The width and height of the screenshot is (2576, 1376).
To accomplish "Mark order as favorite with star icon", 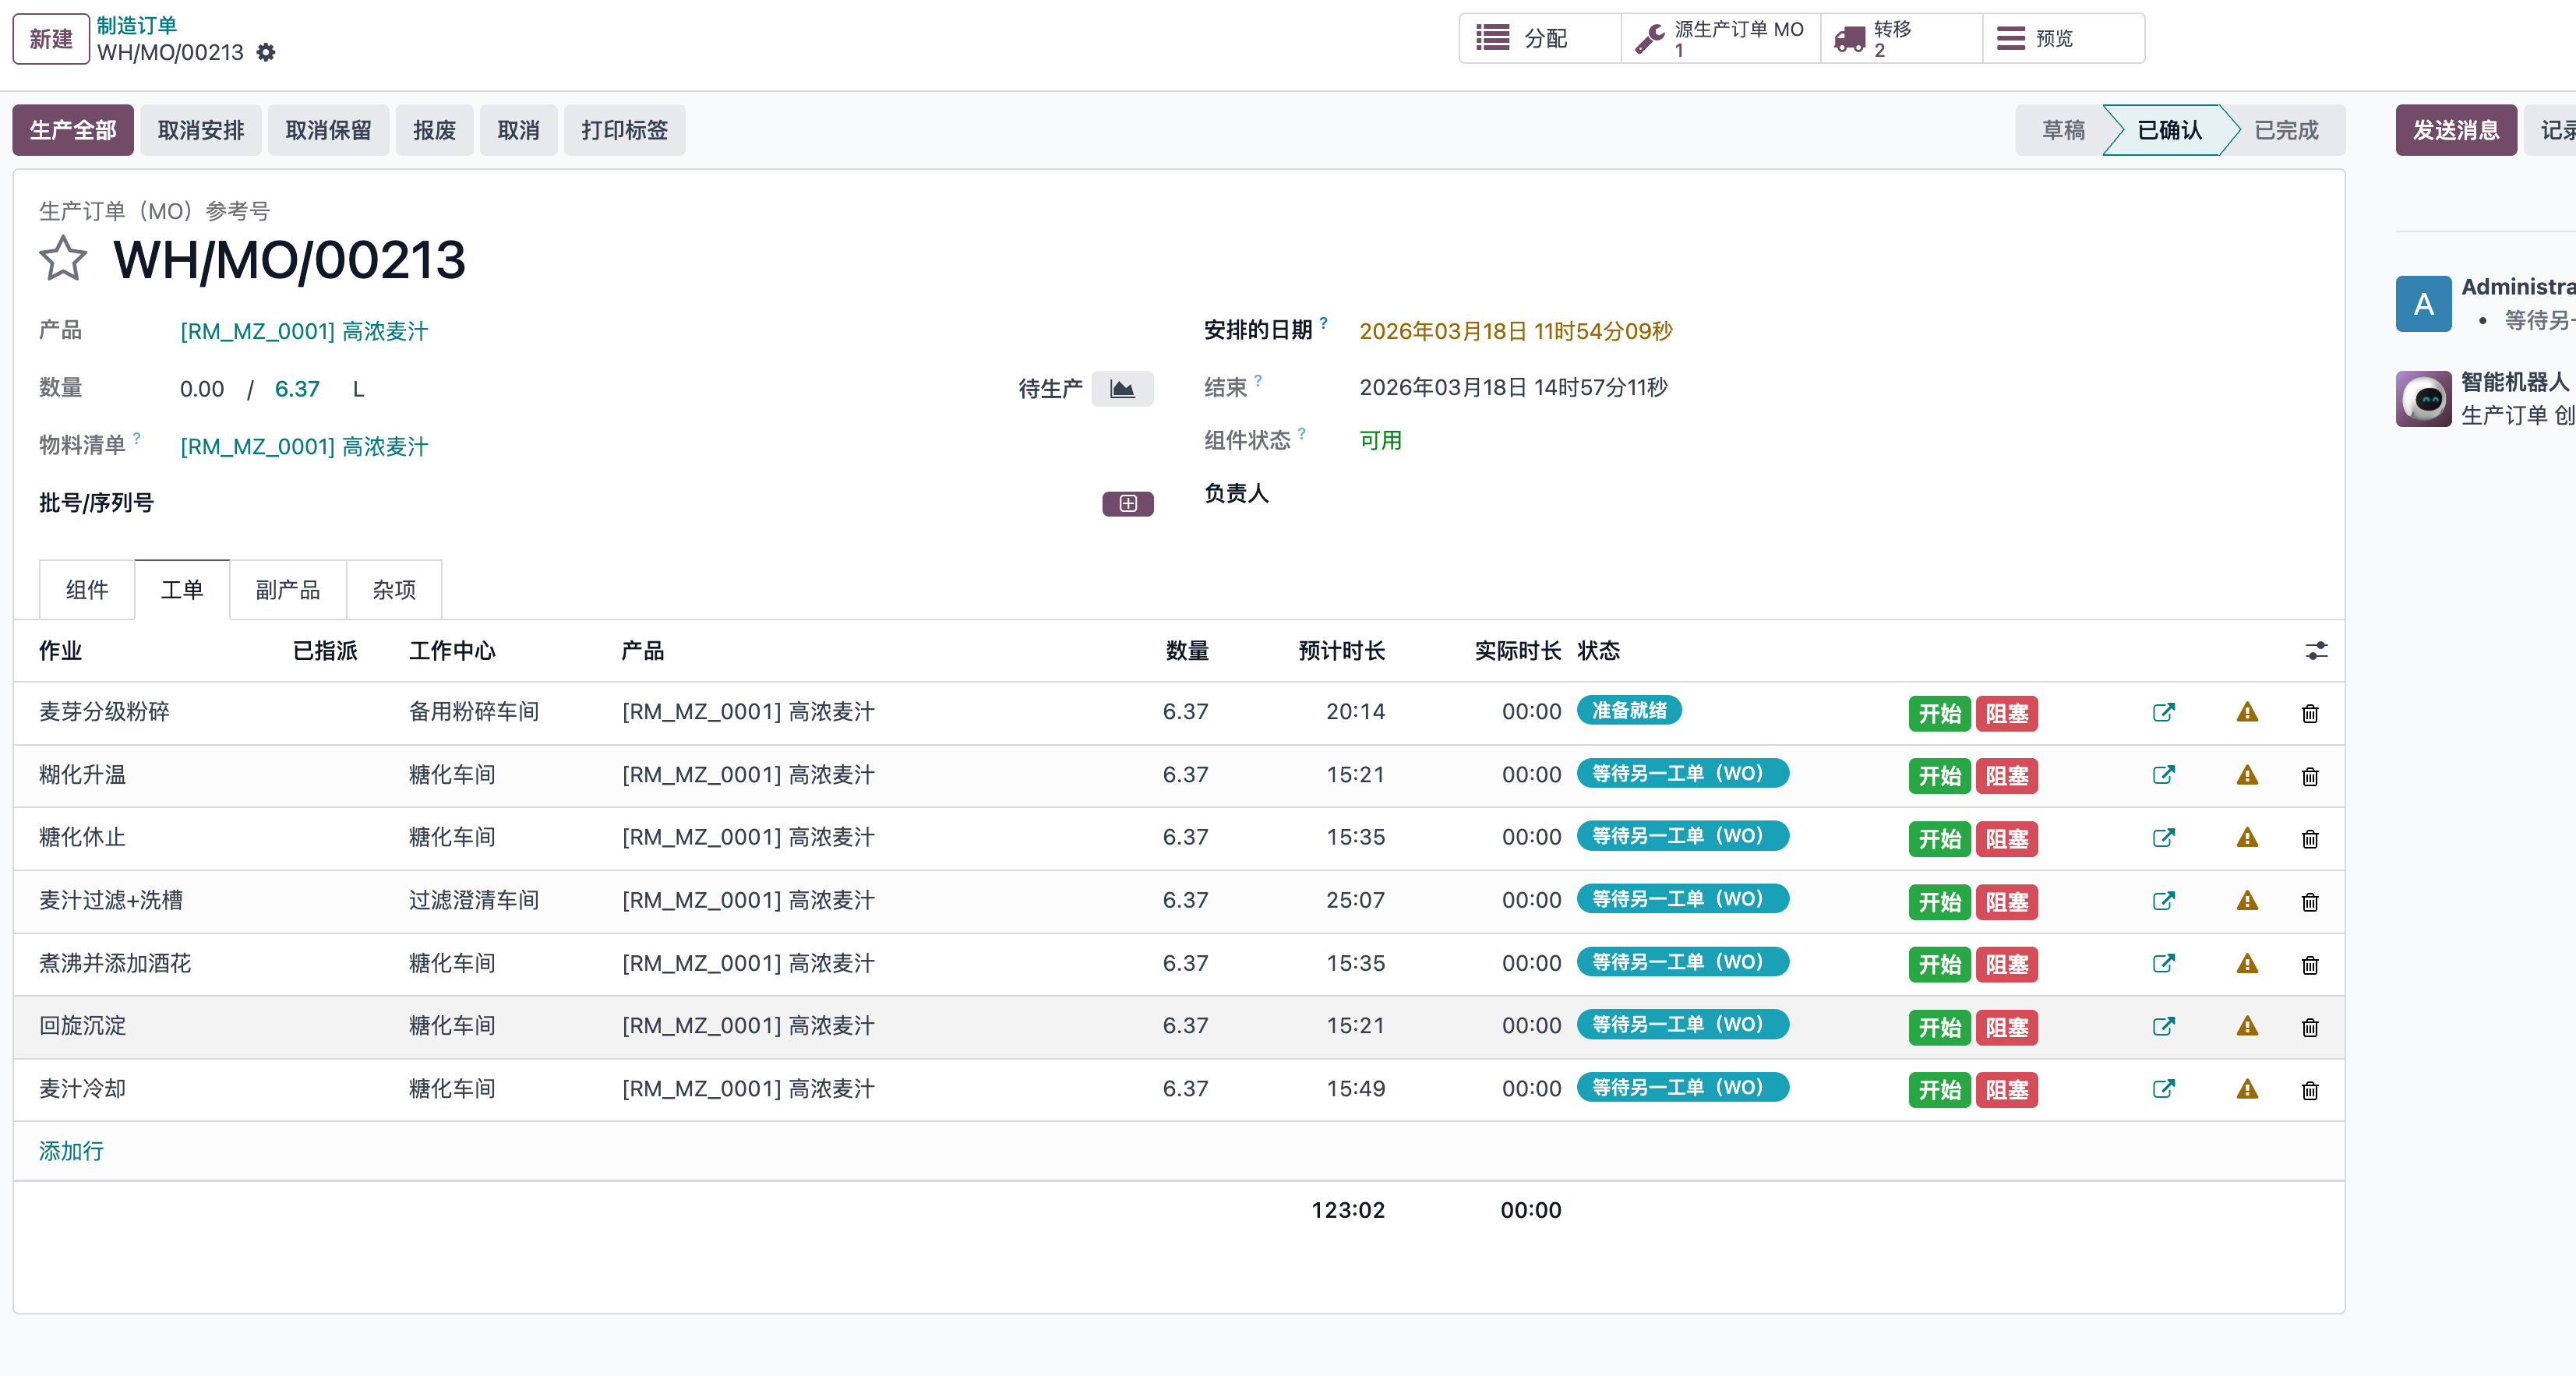I will point(63,259).
